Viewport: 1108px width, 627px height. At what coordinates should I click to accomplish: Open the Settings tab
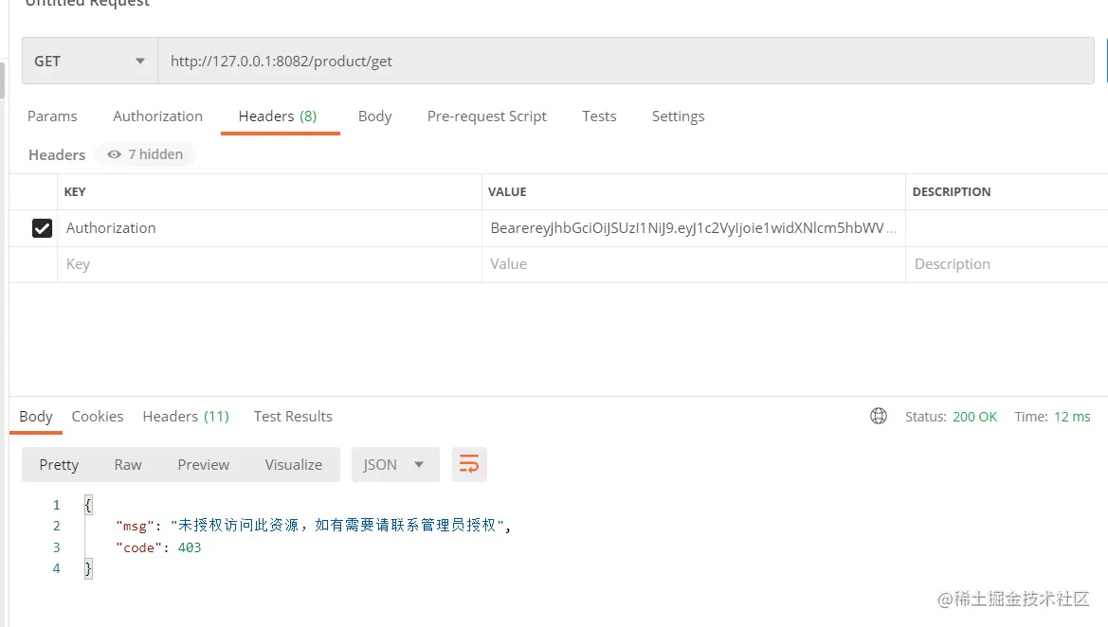pos(678,116)
